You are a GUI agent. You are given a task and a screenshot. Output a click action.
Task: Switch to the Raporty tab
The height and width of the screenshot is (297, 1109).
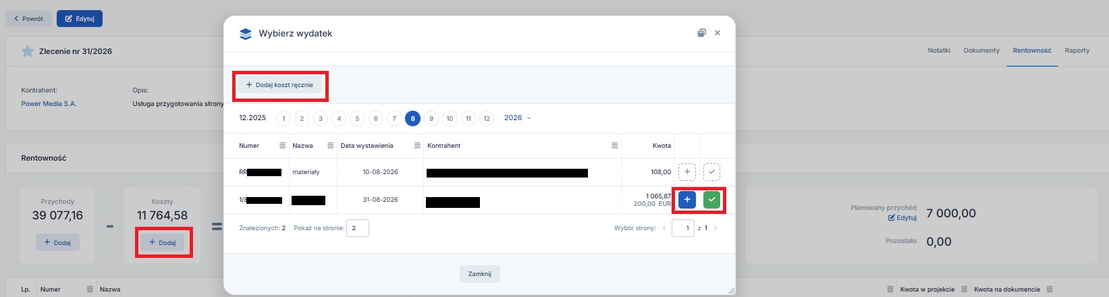(x=1077, y=51)
